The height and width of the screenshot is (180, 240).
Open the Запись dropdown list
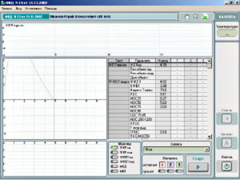[x=207, y=149]
